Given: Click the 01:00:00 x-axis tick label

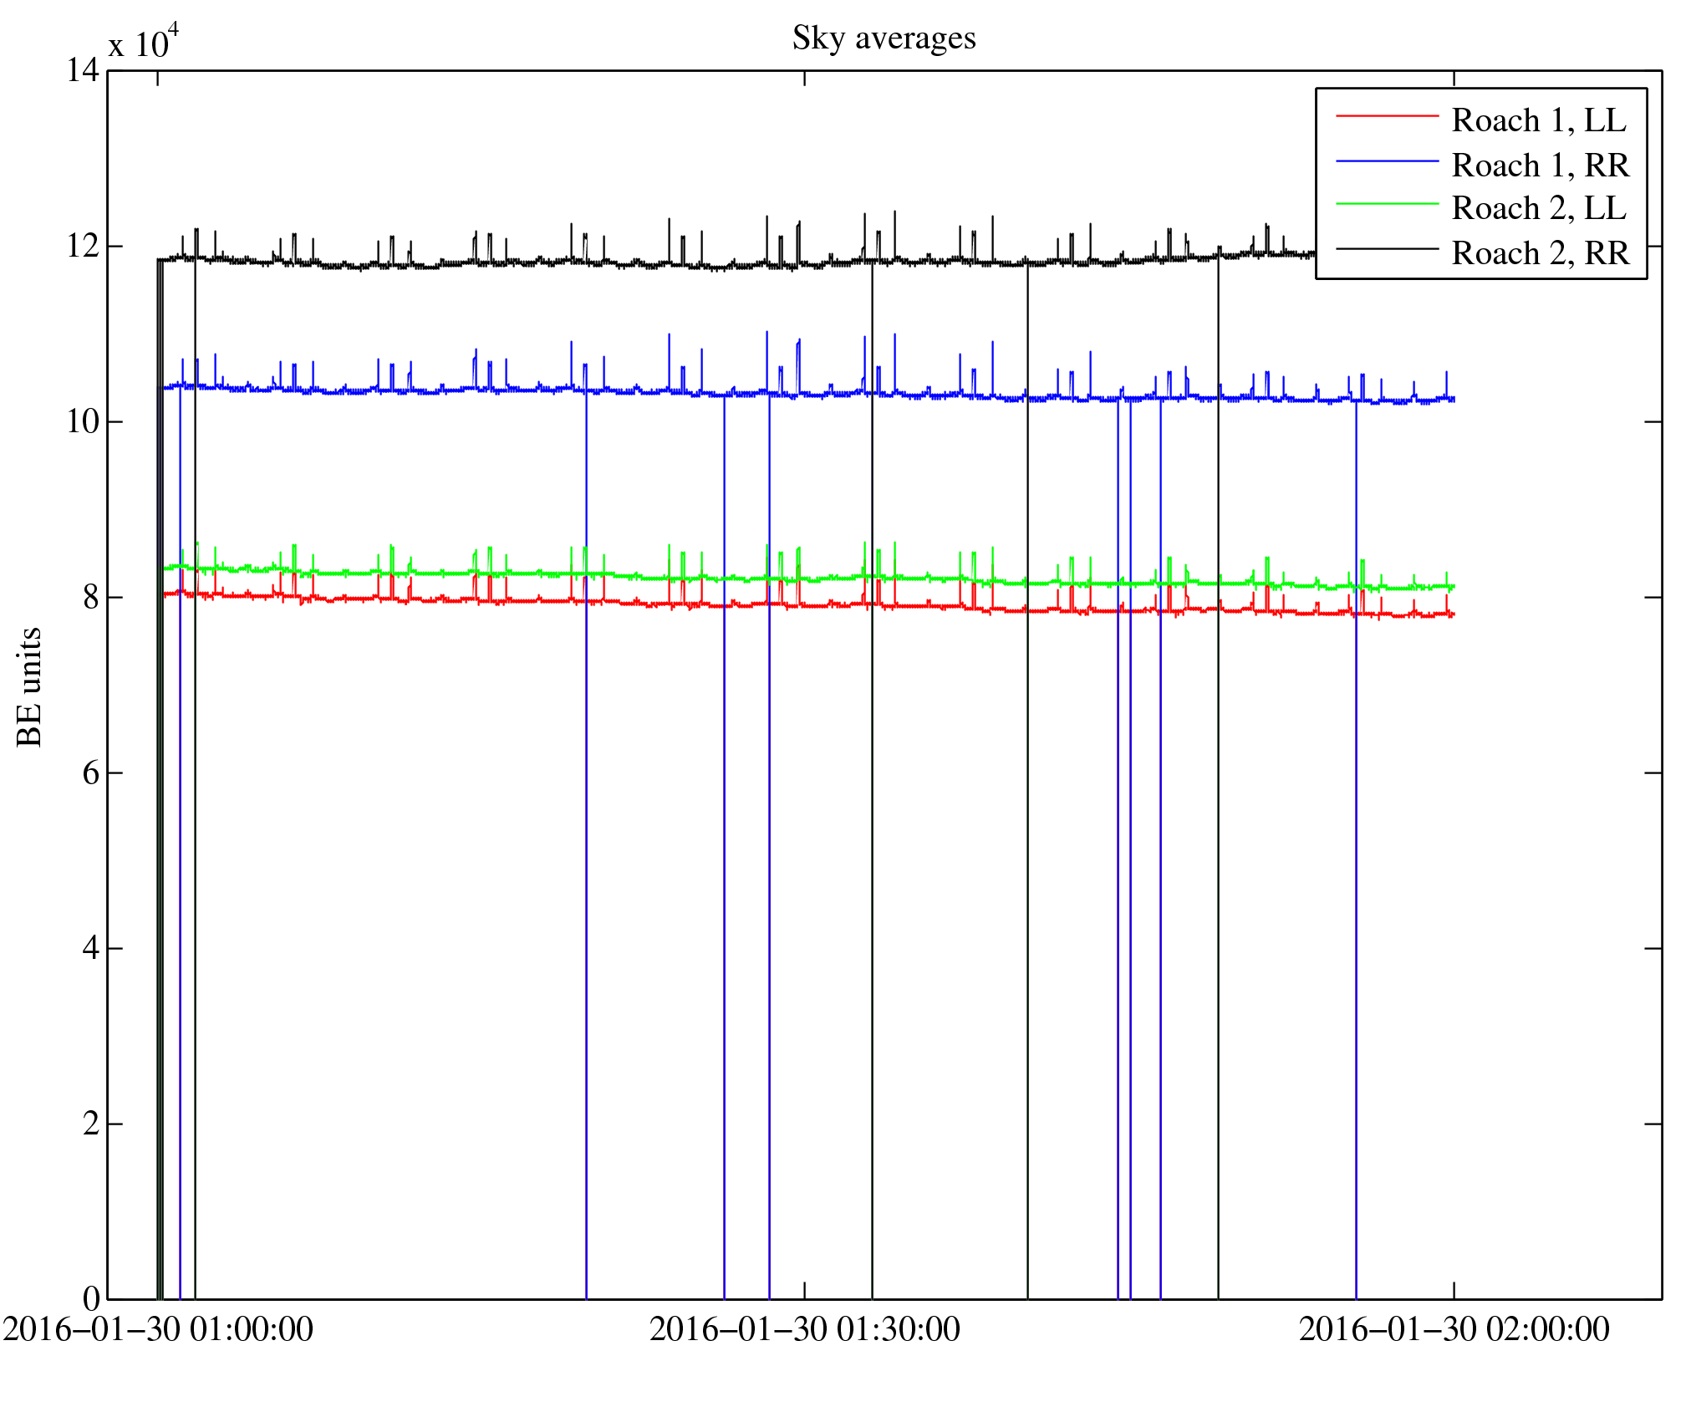Looking at the screenshot, I should pyautogui.click(x=157, y=1328).
